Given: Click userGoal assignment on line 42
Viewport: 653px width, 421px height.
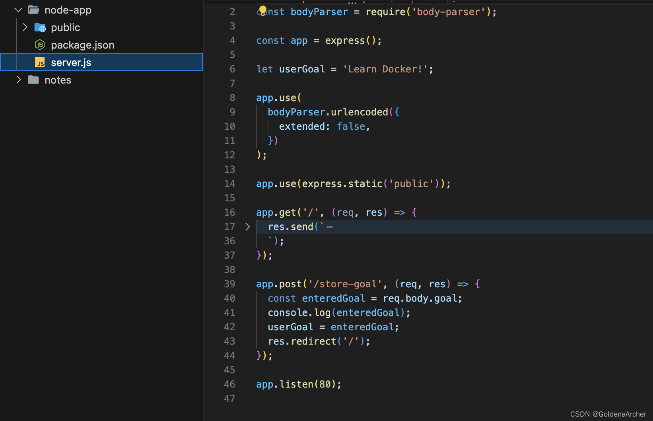Looking at the screenshot, I should (x=291, y=327).
